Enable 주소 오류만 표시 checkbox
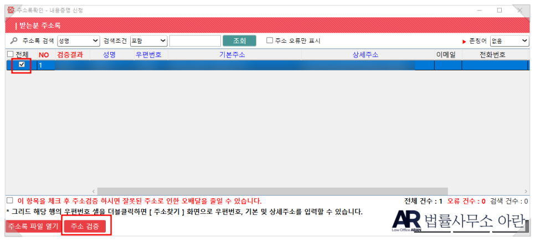The image size is (535, 241). pyautogui.click(x=270, y=40)
